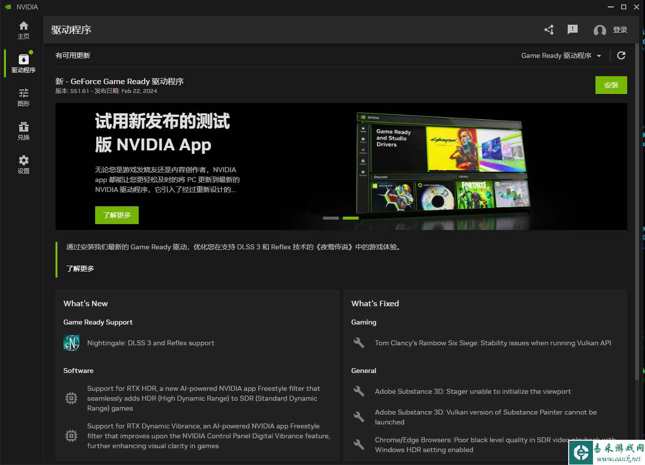Click the 'What's Fixed' heading

point(375,304)
